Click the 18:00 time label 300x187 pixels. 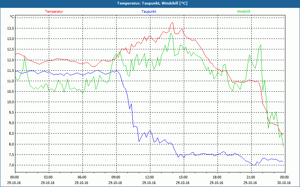217,177
